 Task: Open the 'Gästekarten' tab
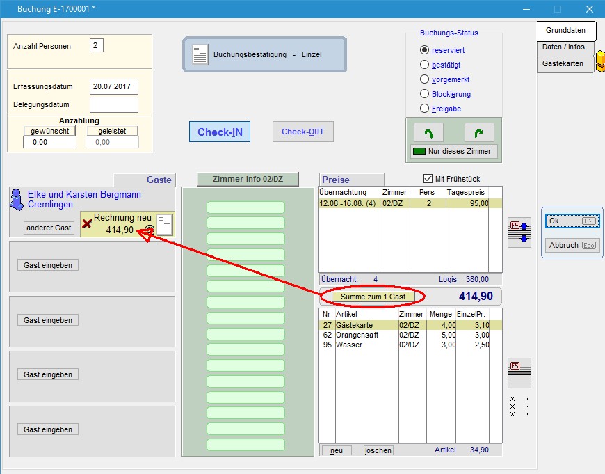point(565,63)
